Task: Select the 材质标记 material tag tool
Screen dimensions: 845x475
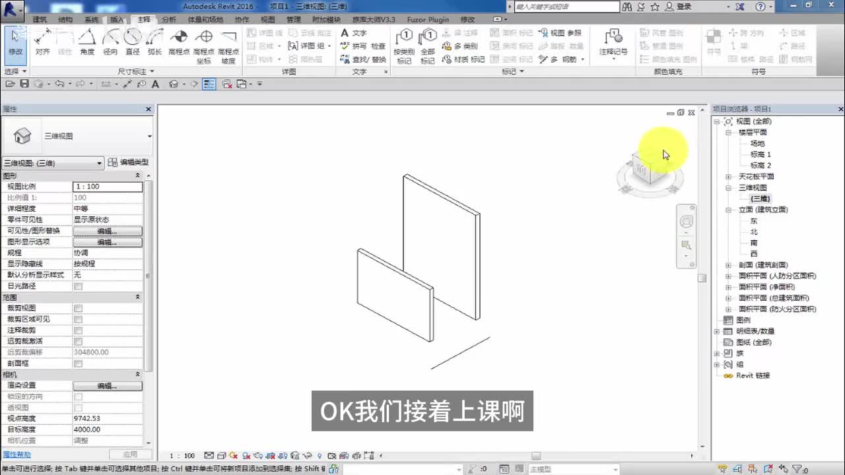Action: click(x=464, y=59)
